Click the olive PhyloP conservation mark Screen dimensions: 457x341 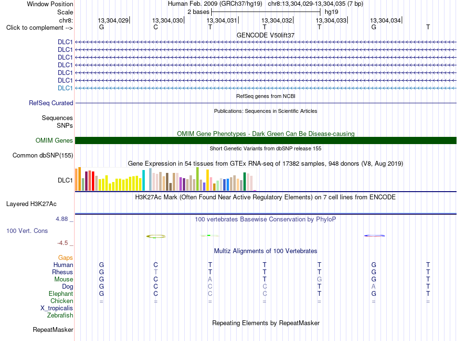(156, 236)
